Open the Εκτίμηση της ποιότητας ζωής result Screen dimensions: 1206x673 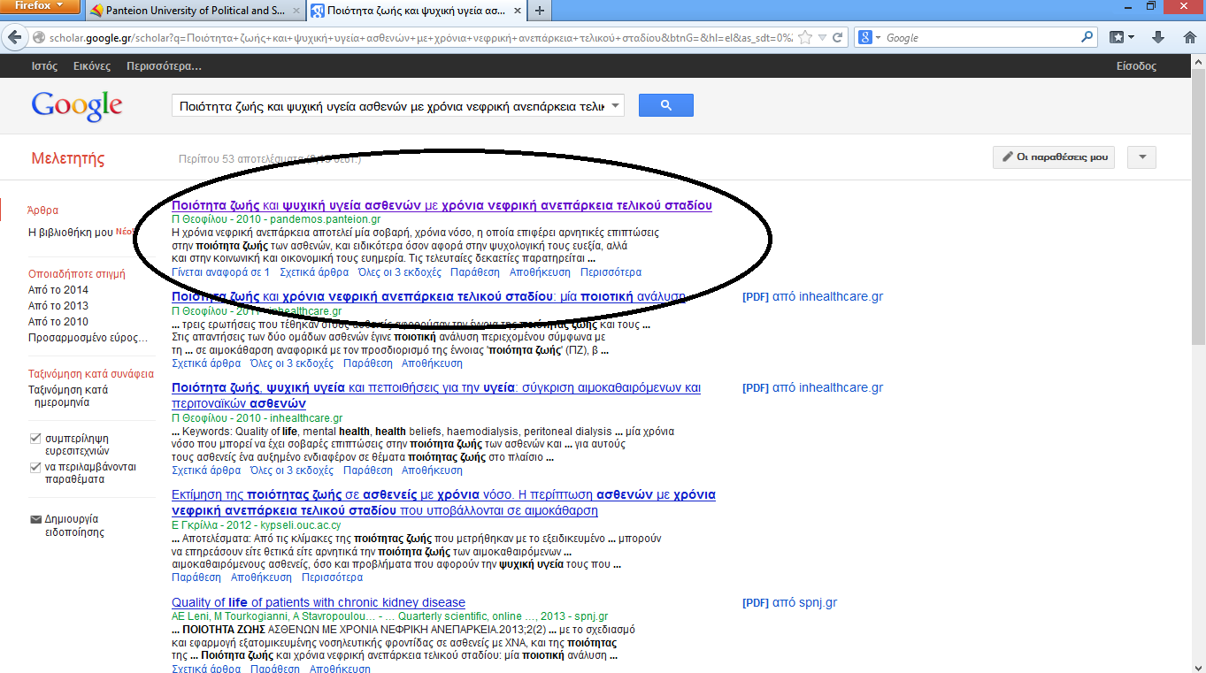click(x=443, y=502)
